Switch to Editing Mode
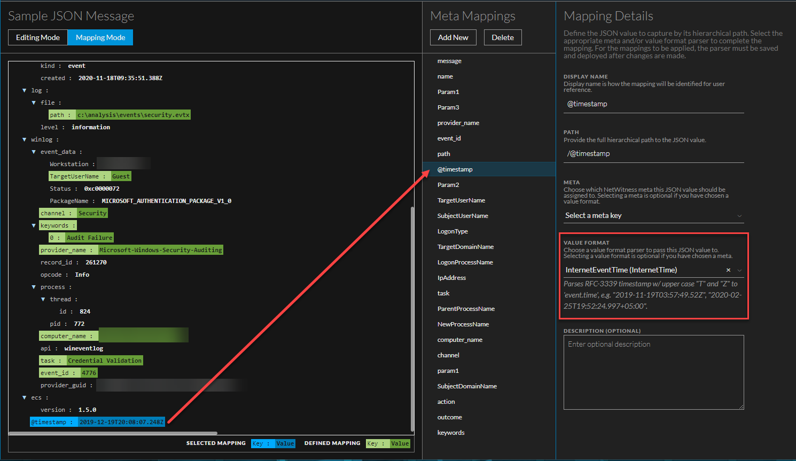 [x=38, y=37]
